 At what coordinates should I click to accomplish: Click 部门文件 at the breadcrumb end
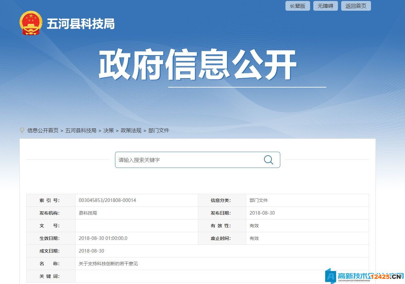[x=159, y=130]
